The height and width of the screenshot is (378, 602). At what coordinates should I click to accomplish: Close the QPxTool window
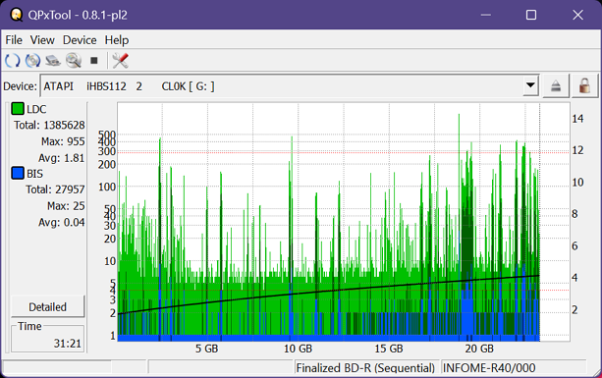point(577,15)
